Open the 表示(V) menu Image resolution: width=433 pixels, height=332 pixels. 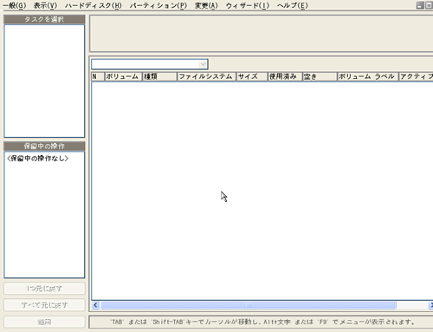click(x=45, y=5)
